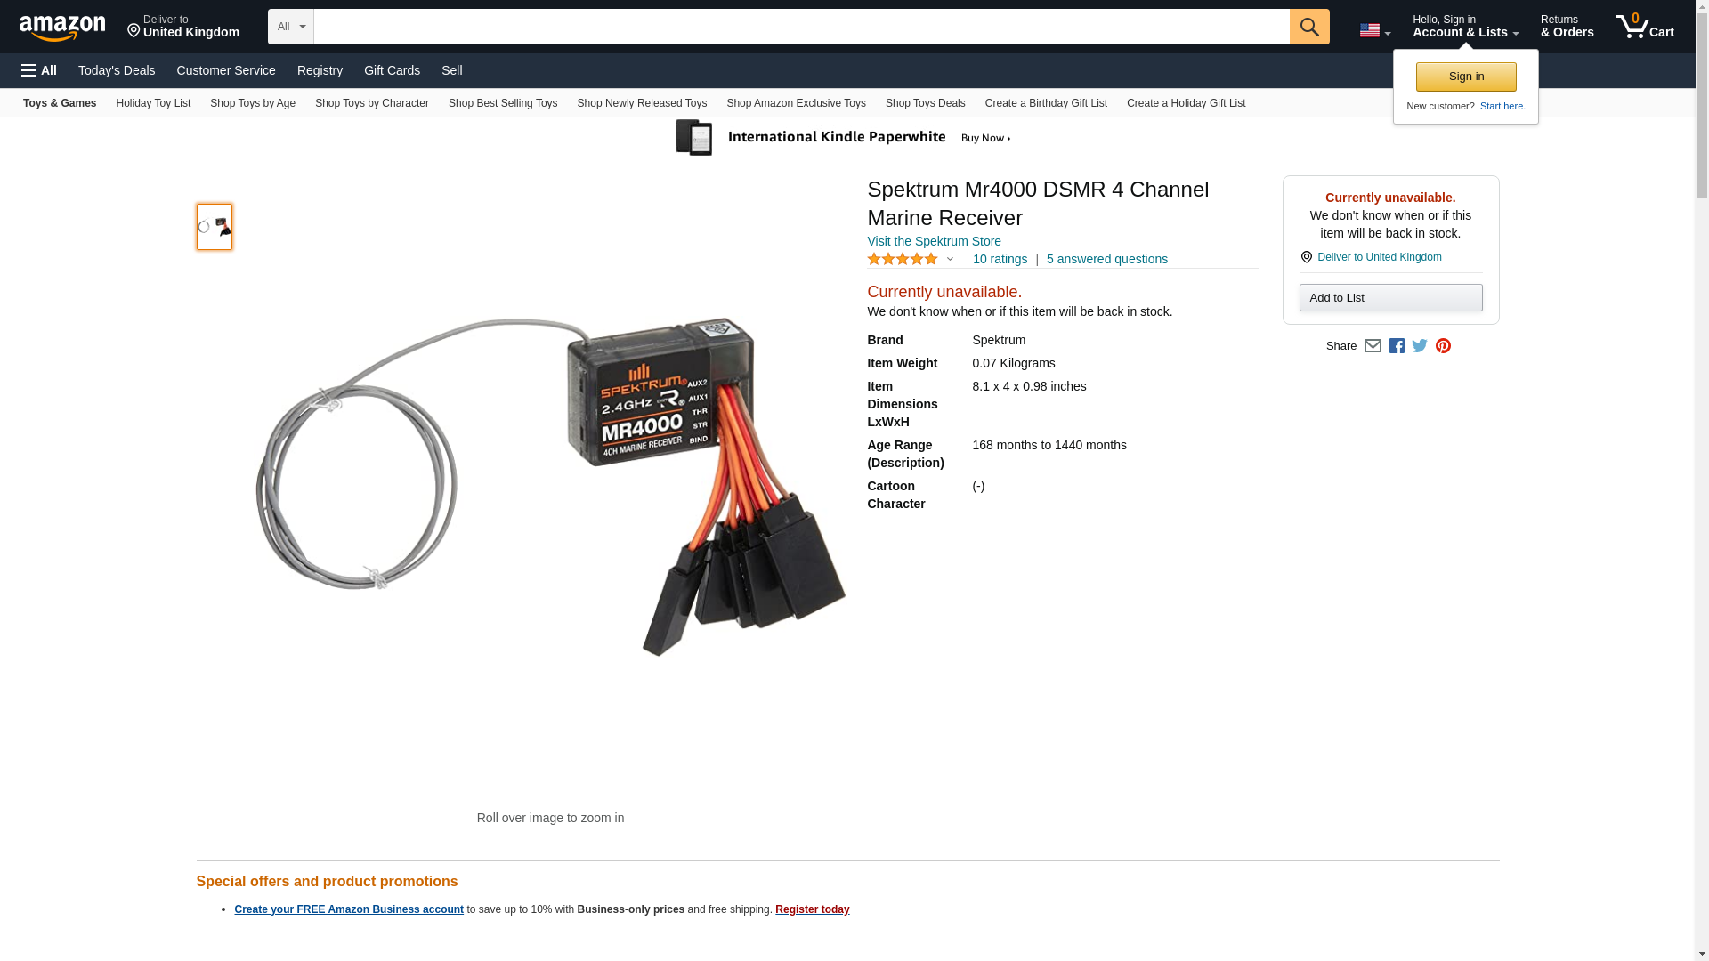Image resolution: width=1709 pixels, height=961 pixels.
Task: Visit the Spektrum Store link
Action: click(934, 241)
